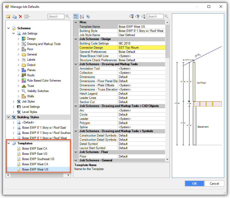Click the property grid scroll-down arrow
230x198 pixels.
point(167,159)
